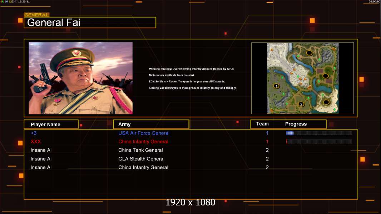Viewport: 381px width, 214px height.
Task: Click the "Cloning Vat allows you" line
Action: [x=192, y=88]
